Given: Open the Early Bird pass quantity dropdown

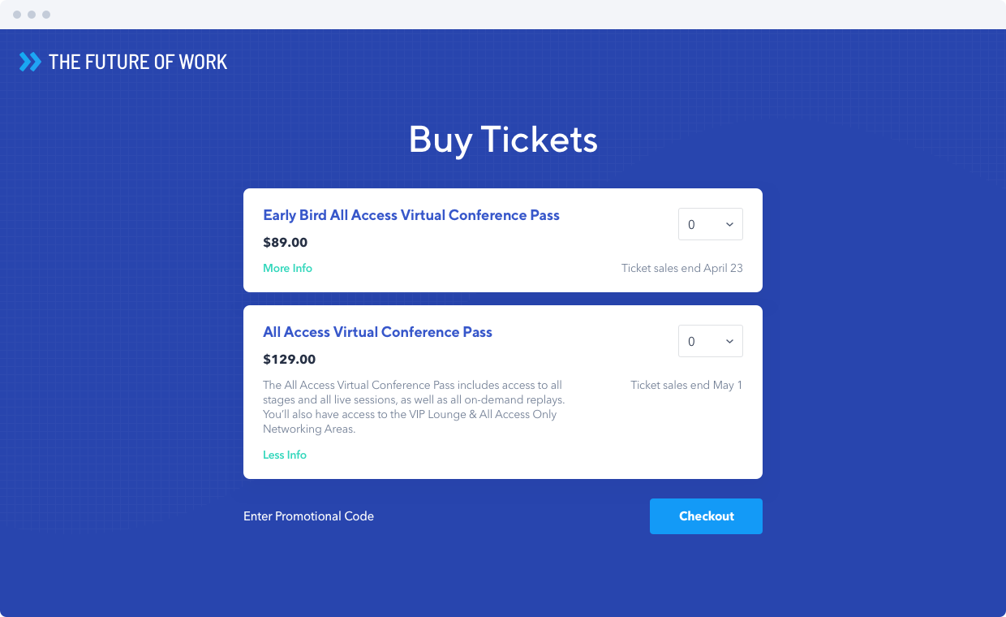Looking at the screenshot, I should 711,225.
